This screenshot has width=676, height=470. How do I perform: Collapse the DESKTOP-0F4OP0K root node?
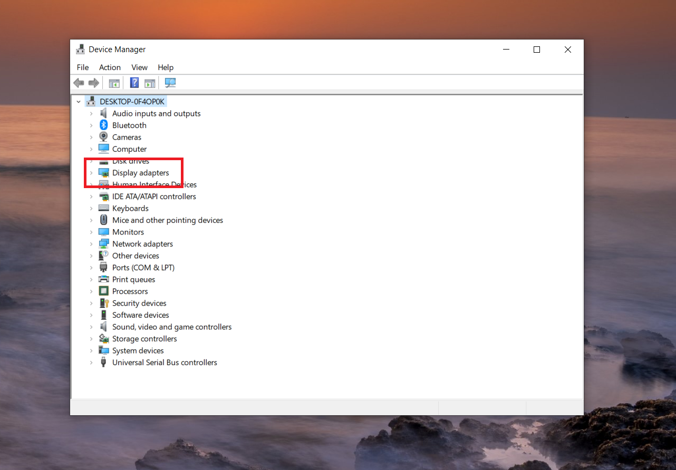79,102
